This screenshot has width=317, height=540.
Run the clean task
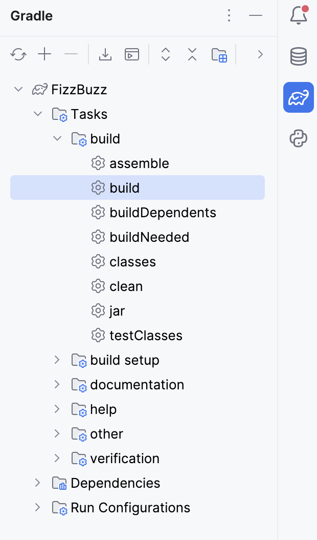[x=126, y=286]
